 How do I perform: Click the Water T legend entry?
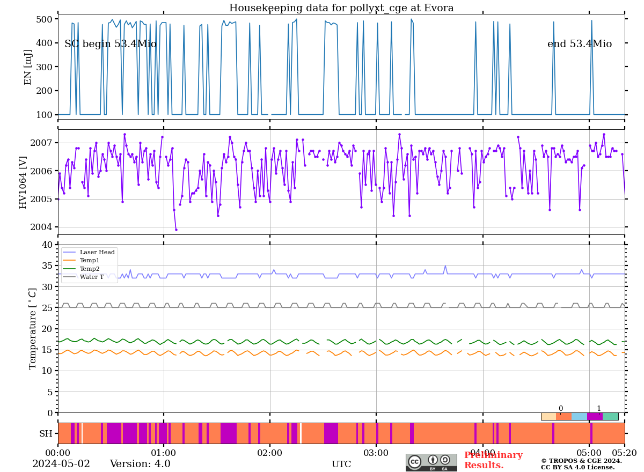(x=84, y=277)
